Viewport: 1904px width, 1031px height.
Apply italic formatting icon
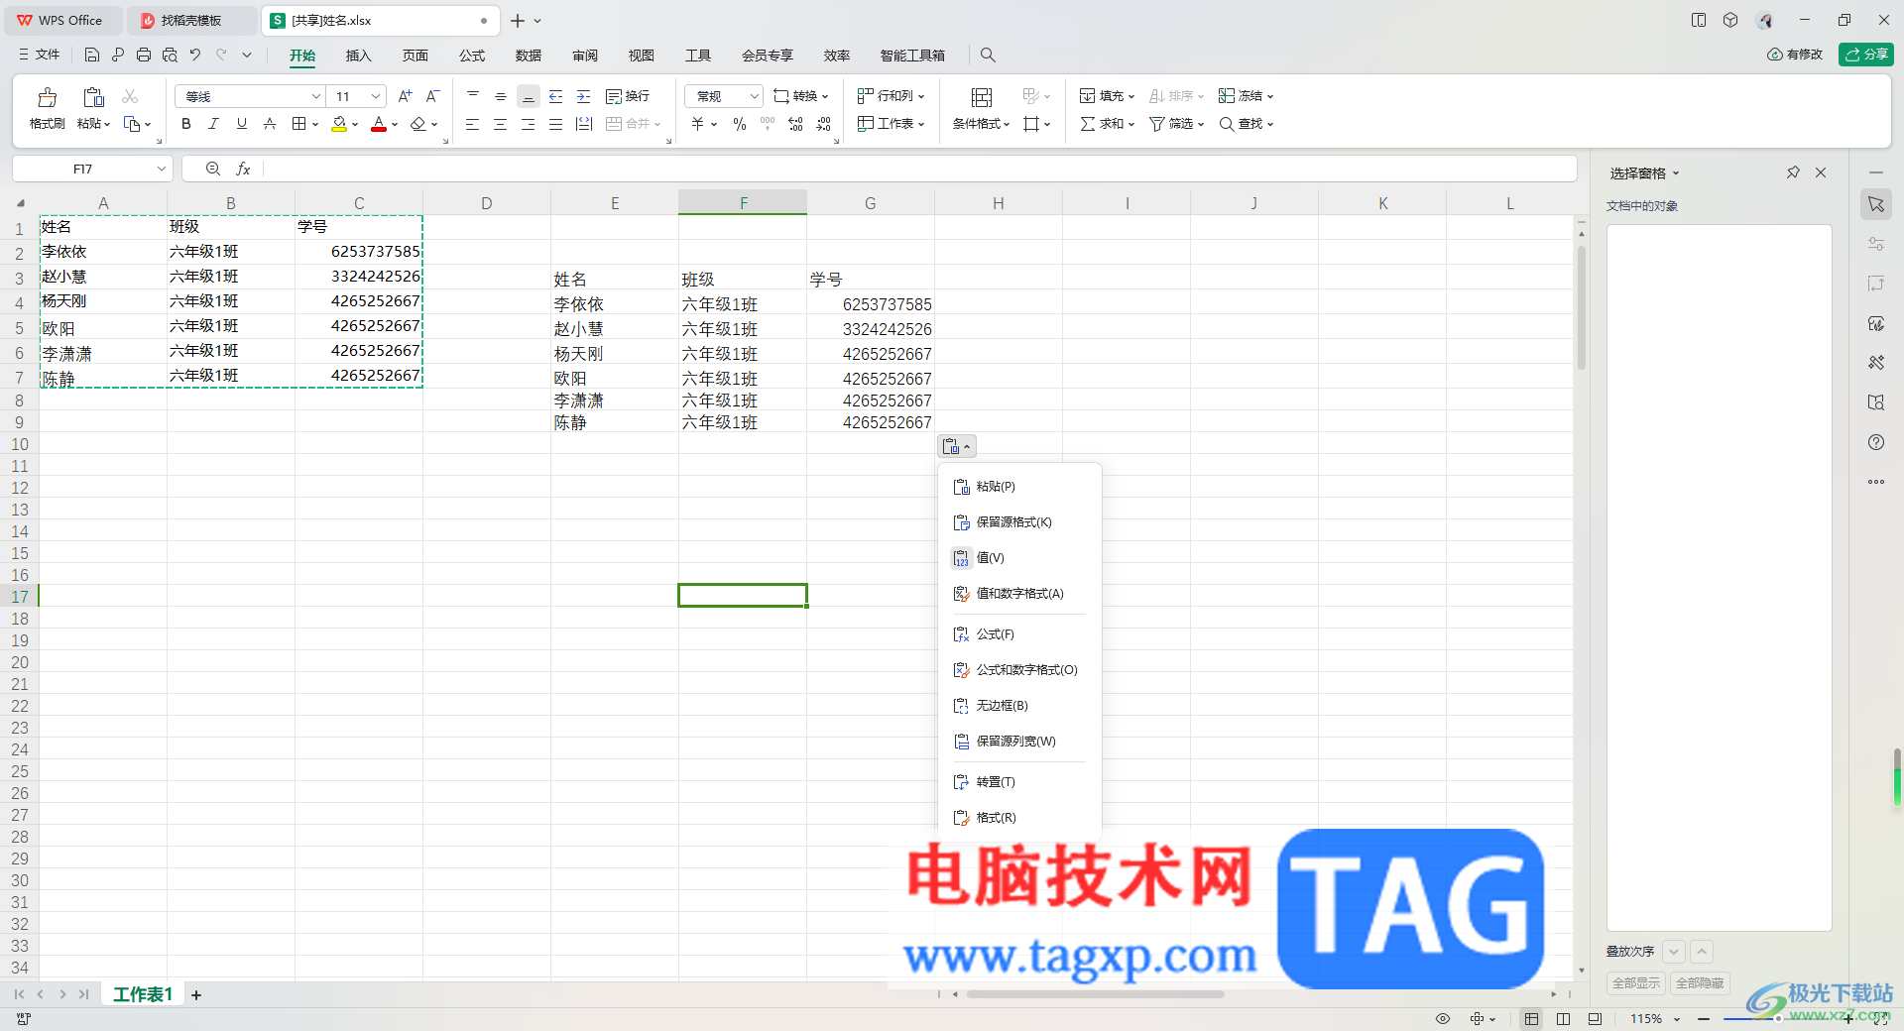213,124
